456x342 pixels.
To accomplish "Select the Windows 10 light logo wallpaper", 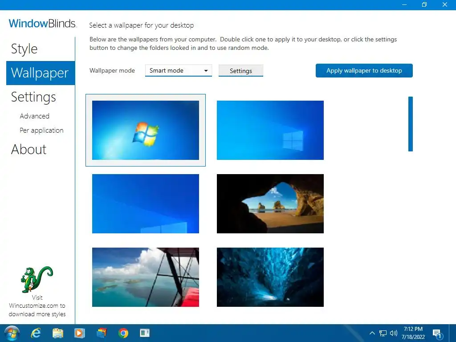I will point(270,130).
